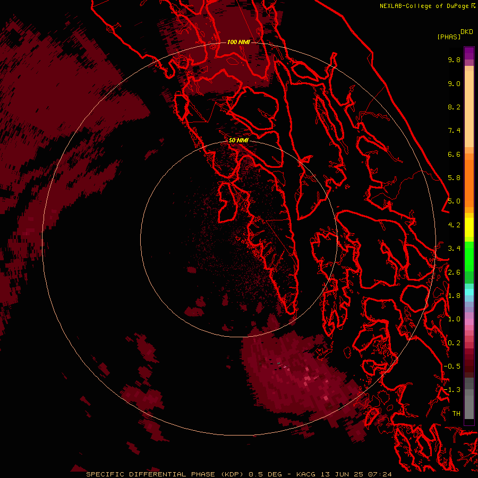Screen dimensions: 478x478
Task: Click the -0.5 scale label
Action: 452,366
